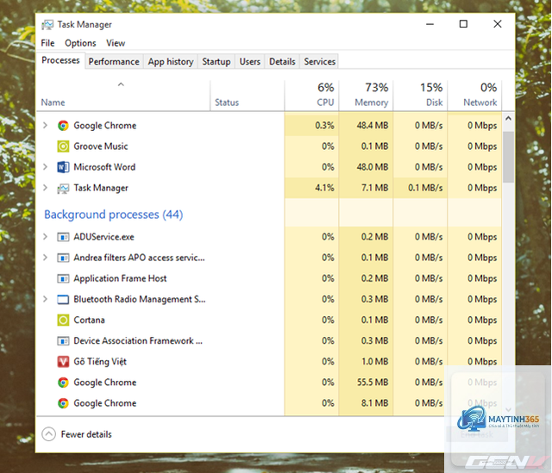Switch to the Services tab
This screenshot has width=552, height=473.
(x=319, y=61)
